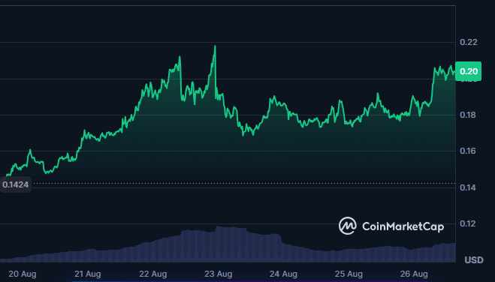Click the USD currency label
This screenshot has width=495, height=282.
pyautogui.click(x=474, y=260)
